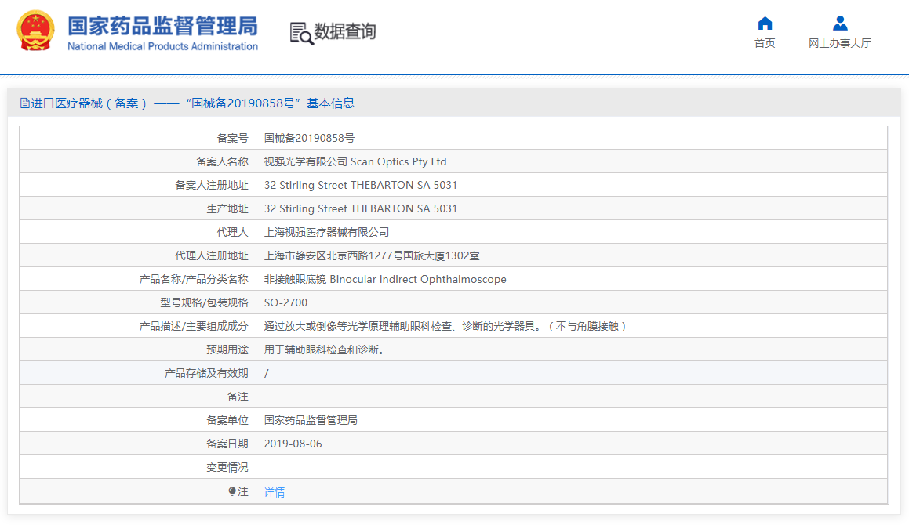Click the 预期用途 label
This screenshot has width=909, height=525.
pyautogui.click(x=227, y=349)
